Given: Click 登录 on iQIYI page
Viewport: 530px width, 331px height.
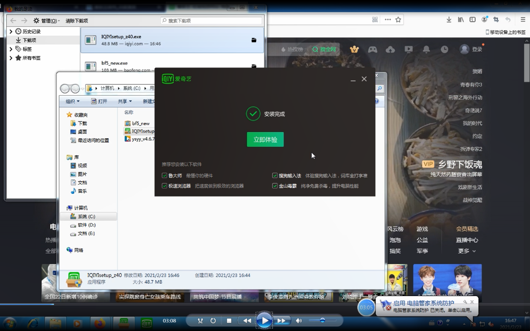Looking at the screenshot, I should (477, 49).
